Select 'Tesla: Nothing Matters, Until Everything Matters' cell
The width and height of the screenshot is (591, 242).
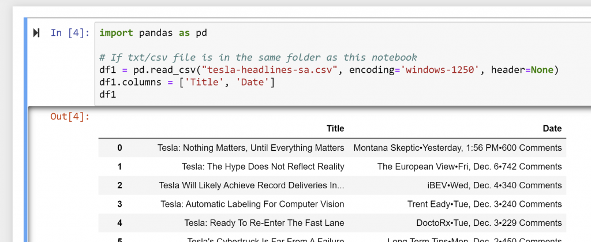pyautogui.click(x=250, y=148)
